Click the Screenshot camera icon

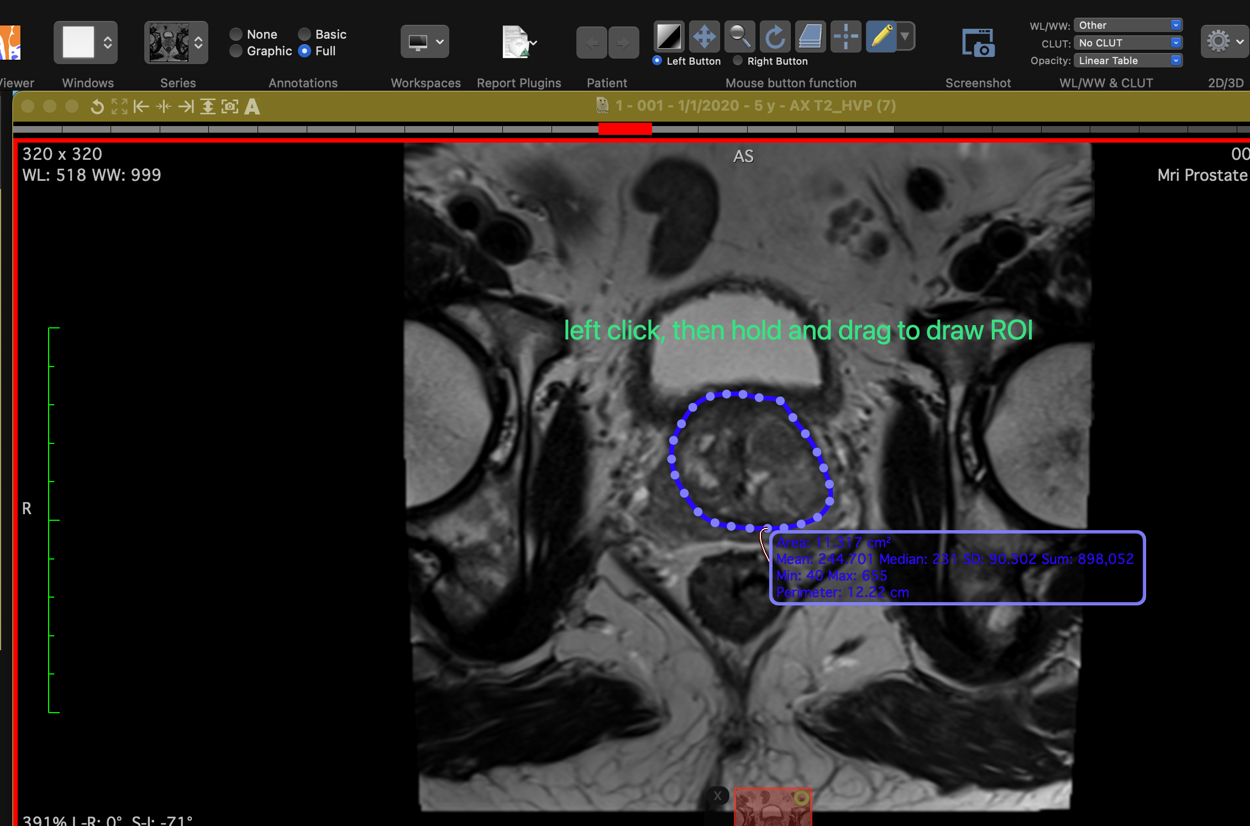[978, 43]
